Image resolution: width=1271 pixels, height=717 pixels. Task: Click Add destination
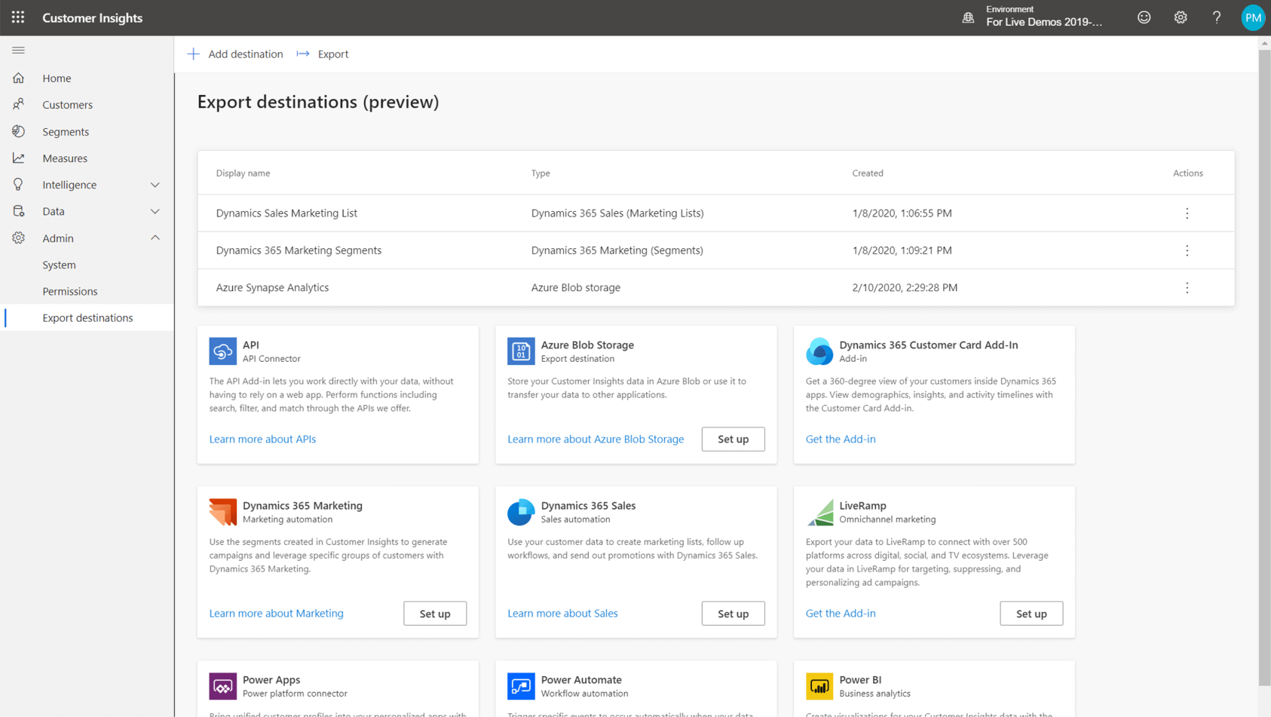pos(234,54)
